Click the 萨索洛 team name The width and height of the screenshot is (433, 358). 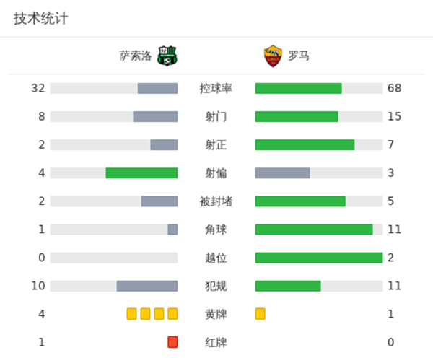tap(135, 56)
